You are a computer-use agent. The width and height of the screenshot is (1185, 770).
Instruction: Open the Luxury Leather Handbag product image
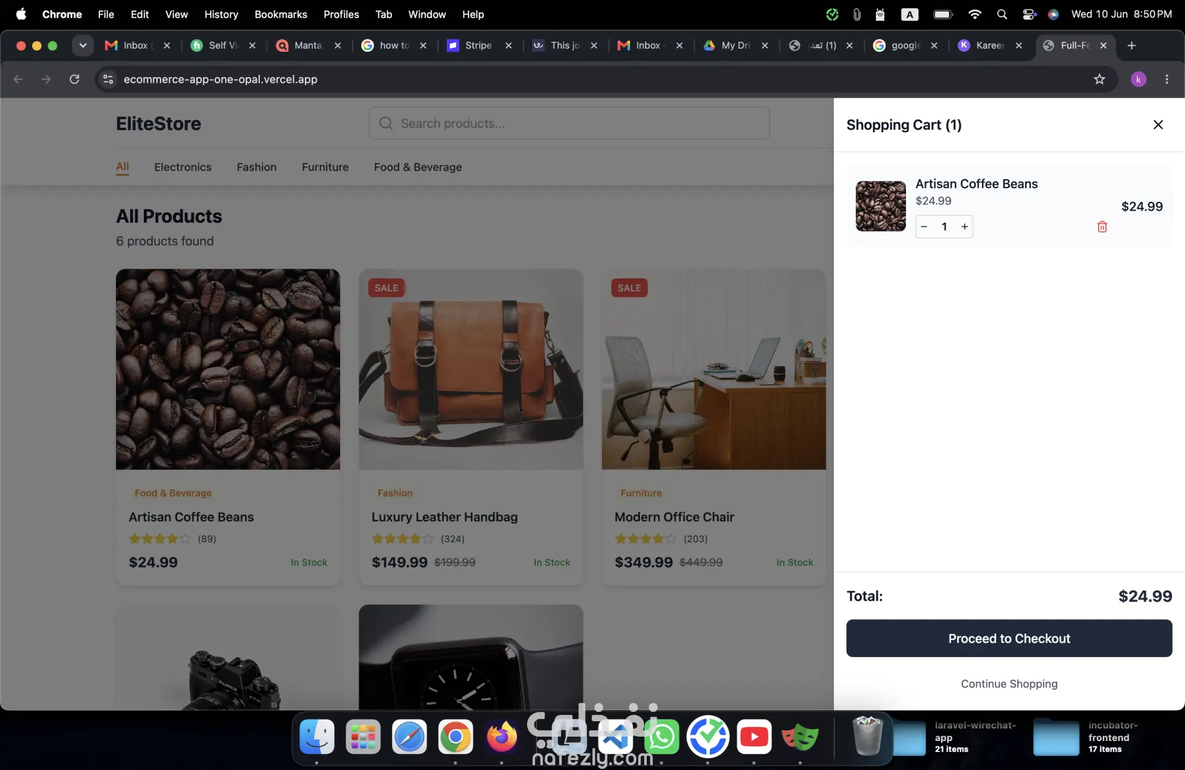471,369
